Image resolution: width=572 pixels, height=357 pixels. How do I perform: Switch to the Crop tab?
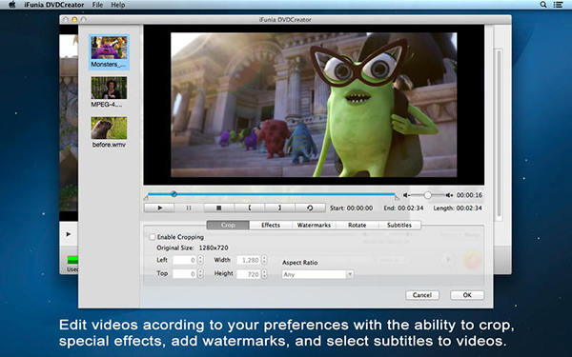point(228,225)
